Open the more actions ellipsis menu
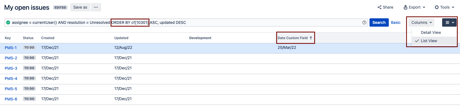The image size is (460, 106). tap(96, 7)
